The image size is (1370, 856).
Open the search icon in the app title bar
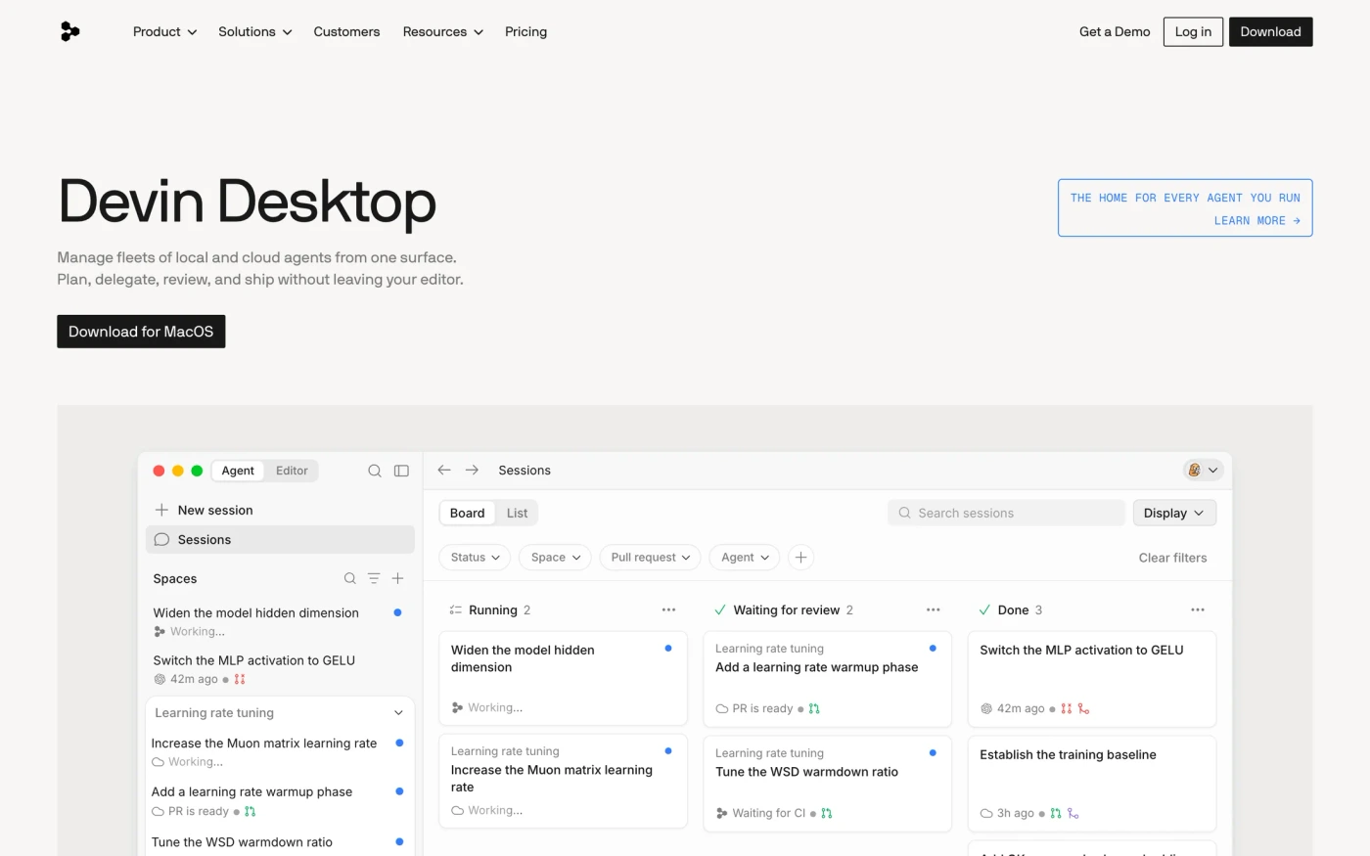click(375, 471)
